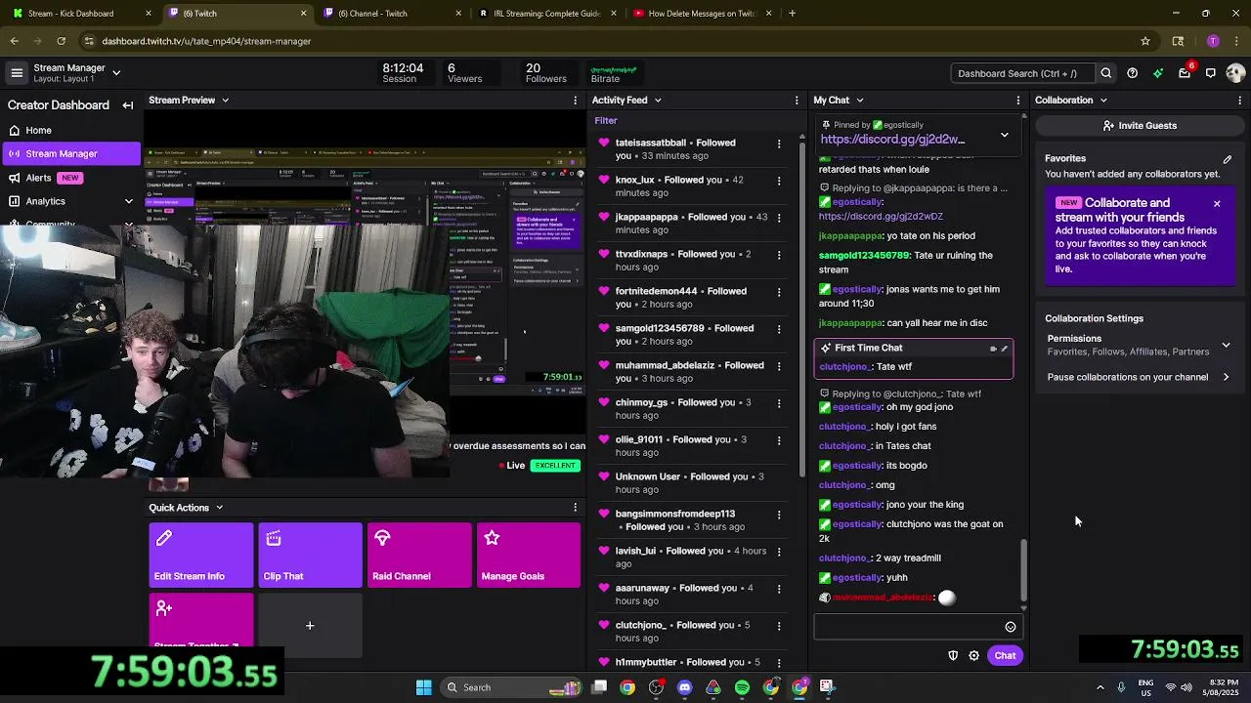Reload the browser page
The image size is (1251, 703).
tap(61, 41)
